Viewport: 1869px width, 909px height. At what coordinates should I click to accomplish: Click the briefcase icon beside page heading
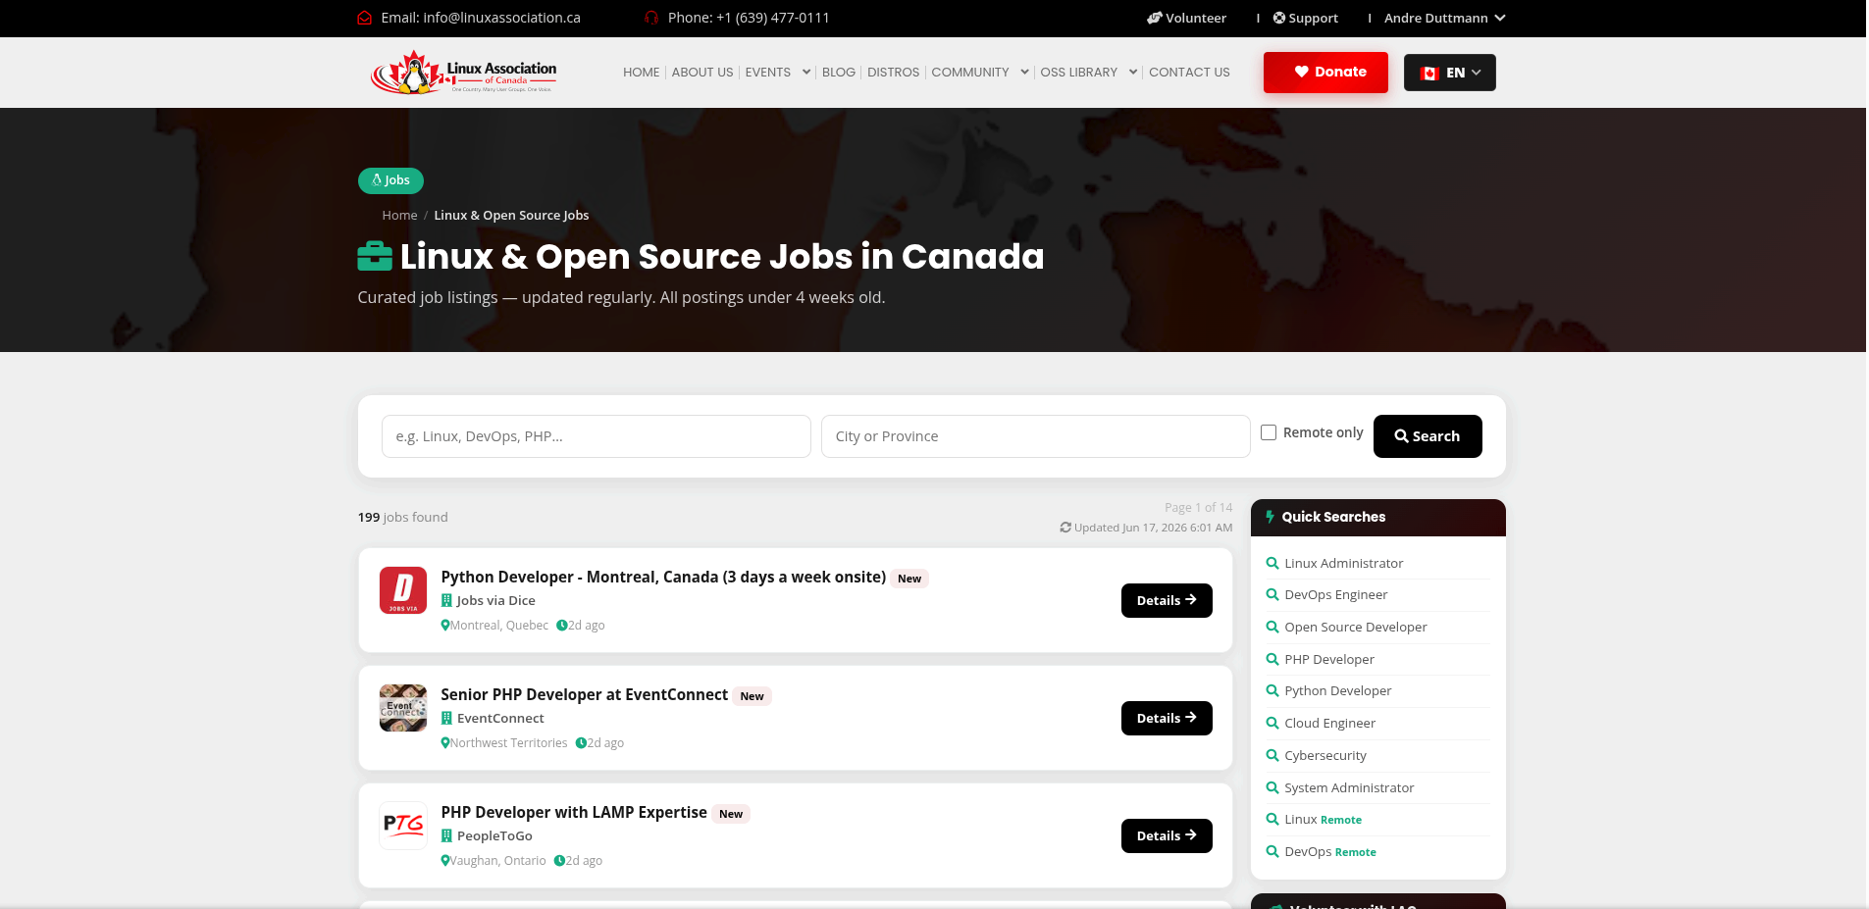coord(375,256)
